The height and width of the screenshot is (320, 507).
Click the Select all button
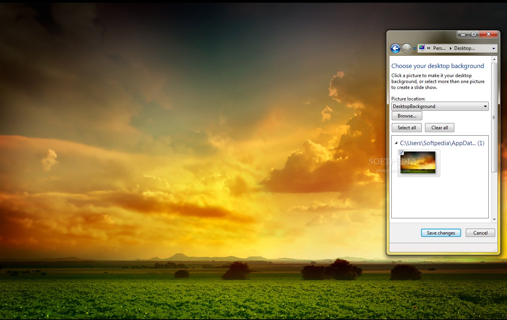(407, 128)
